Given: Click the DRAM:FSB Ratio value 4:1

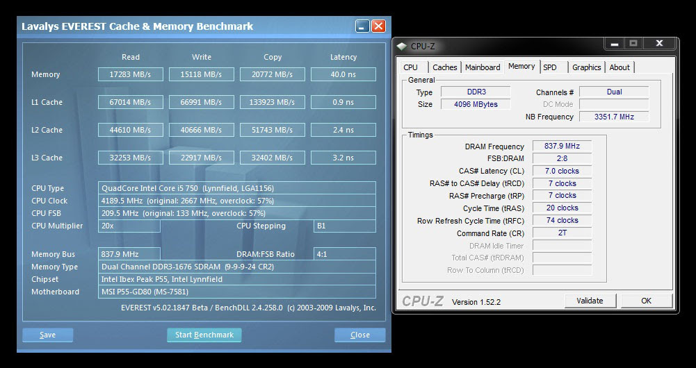Looking at the screenshot, I should coord(345,254).
